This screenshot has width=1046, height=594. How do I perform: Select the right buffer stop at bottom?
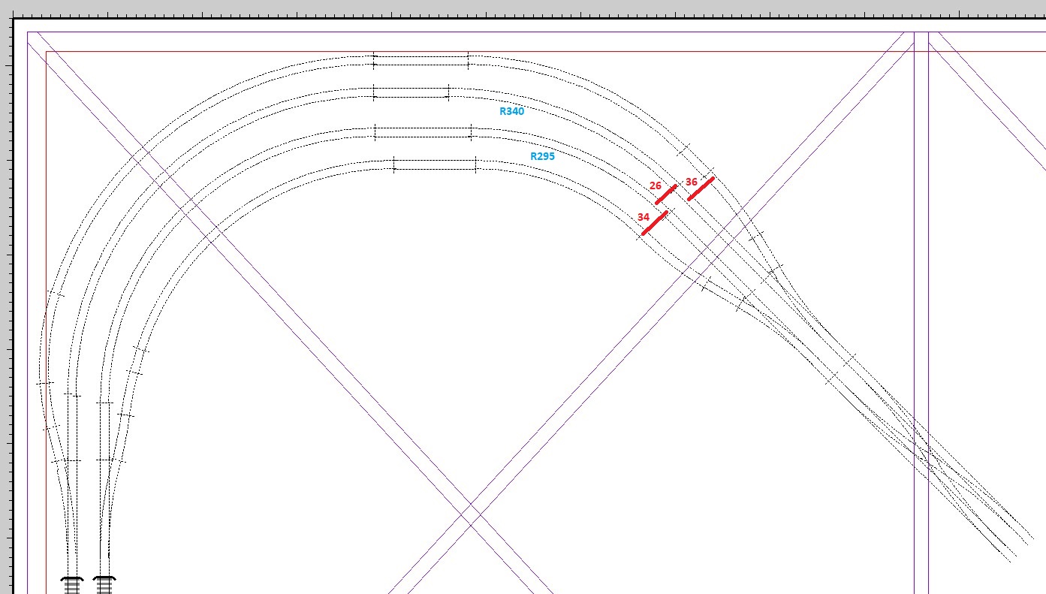[104, 583]
